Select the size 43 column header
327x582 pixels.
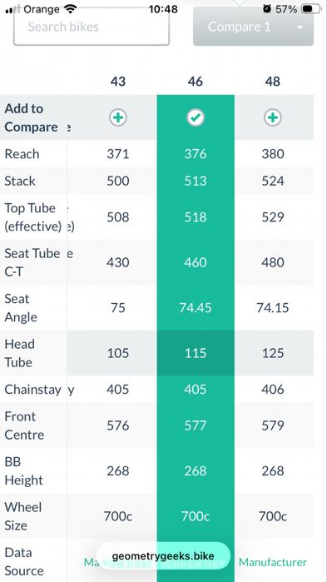click(x=118, y=82)
